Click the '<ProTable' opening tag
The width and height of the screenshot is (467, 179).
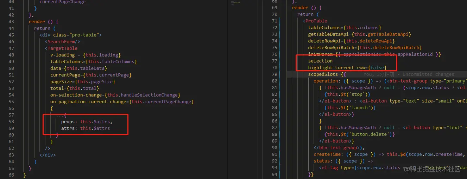tap(315, 21)
